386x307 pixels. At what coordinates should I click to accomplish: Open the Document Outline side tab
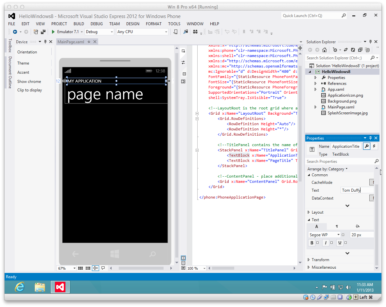tap(10, 72)
